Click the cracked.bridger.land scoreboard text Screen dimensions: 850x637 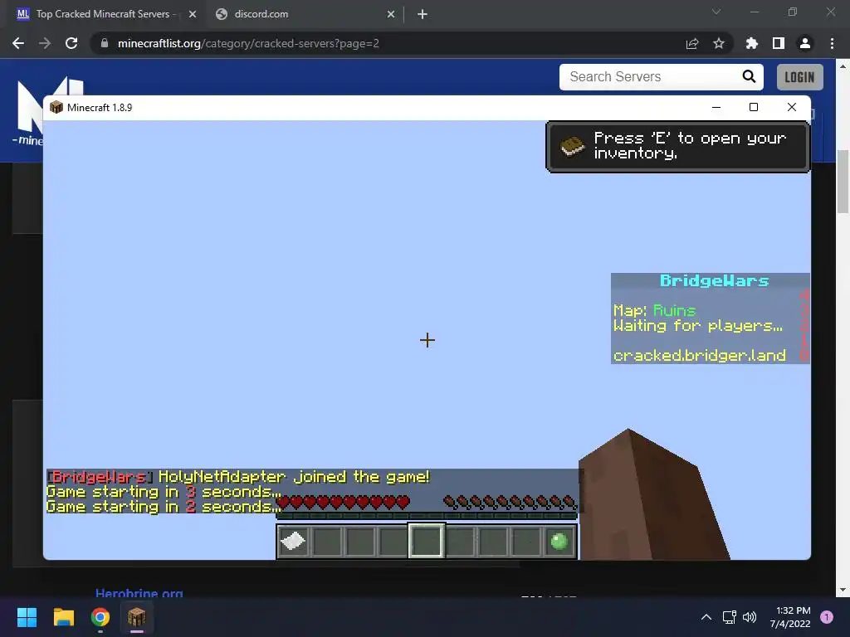tap(699, 355)
